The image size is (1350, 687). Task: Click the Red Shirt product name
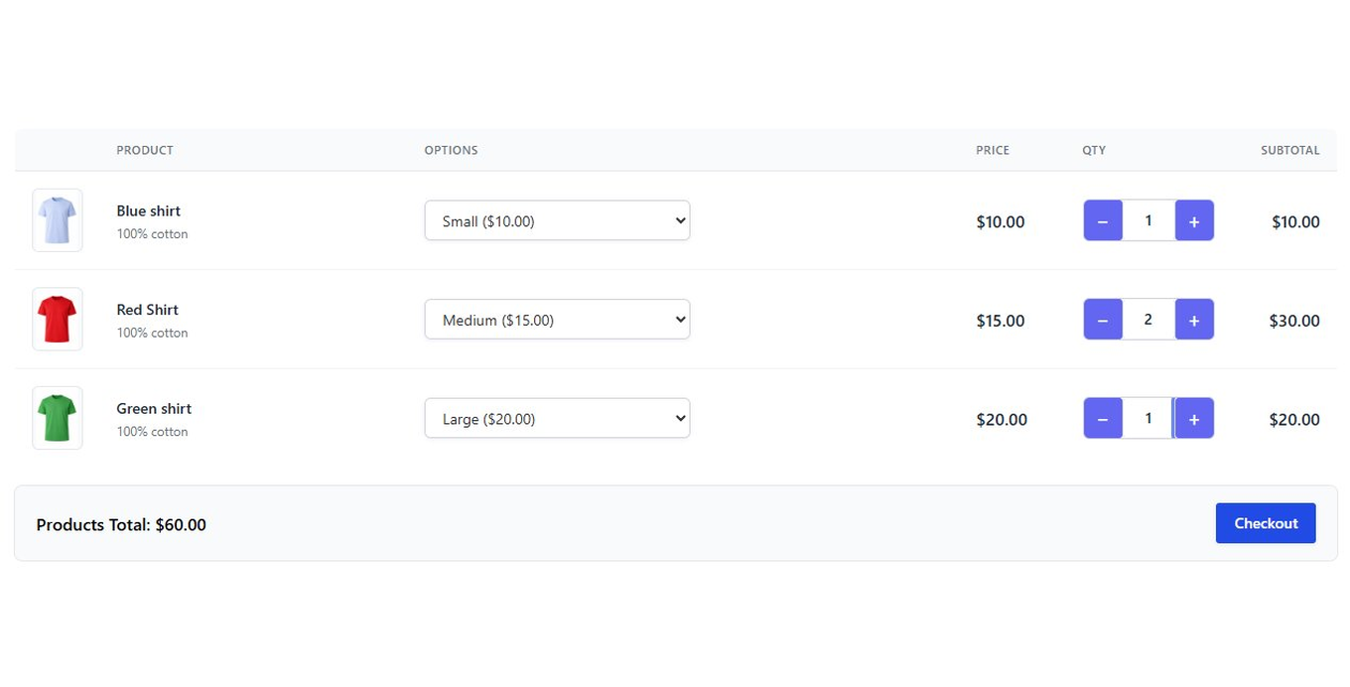click(148, 310)
